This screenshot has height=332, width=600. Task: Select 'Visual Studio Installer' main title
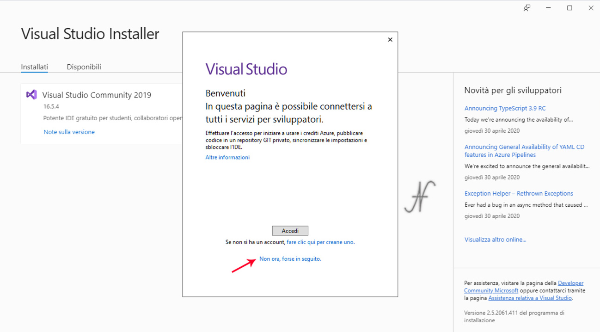[90, 34]
